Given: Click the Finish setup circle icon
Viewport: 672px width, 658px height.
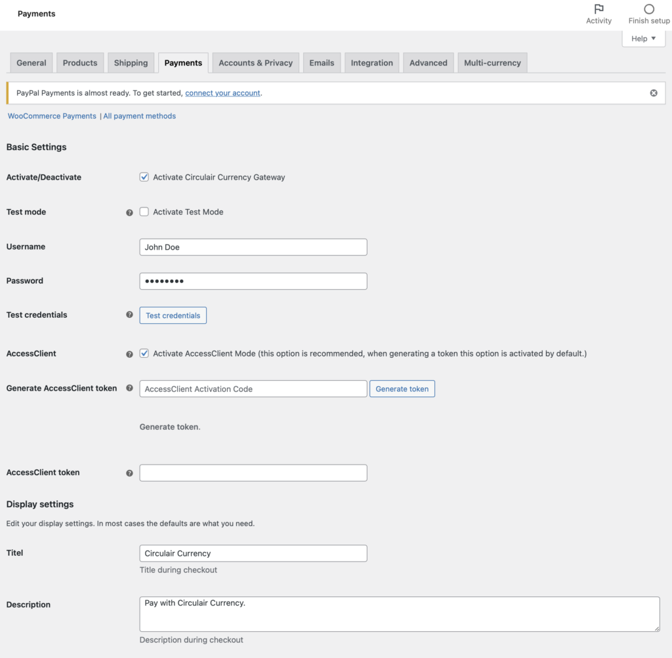Looking at the screenshot, I should [x=648, y=9].
